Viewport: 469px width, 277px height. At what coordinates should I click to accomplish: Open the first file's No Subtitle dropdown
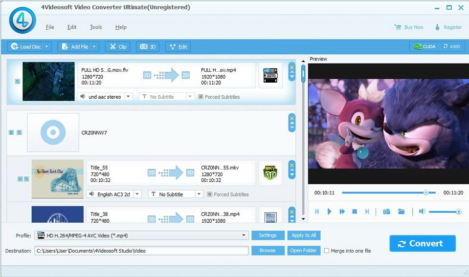pyautogui.click(x=189, y=97)
